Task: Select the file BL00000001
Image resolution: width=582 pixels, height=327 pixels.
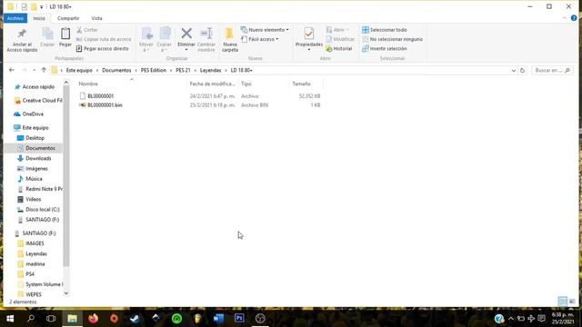Action: (100, 96)
